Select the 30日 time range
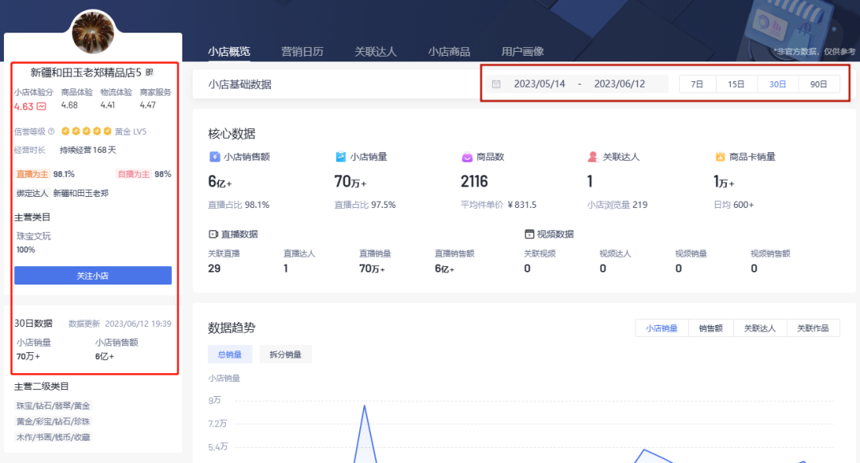The height and width of the screenshot is (463, 860). pos(778,84)
